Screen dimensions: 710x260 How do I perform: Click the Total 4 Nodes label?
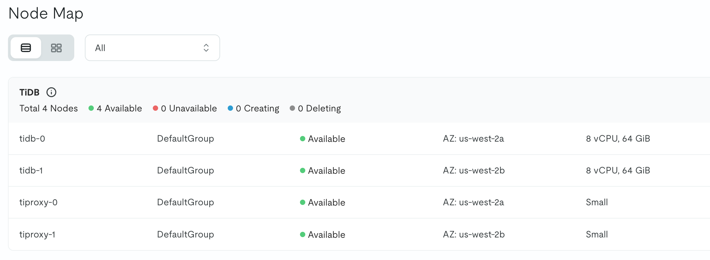(49, 108)
